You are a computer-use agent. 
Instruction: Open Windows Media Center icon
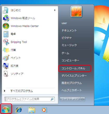point(6,26)
